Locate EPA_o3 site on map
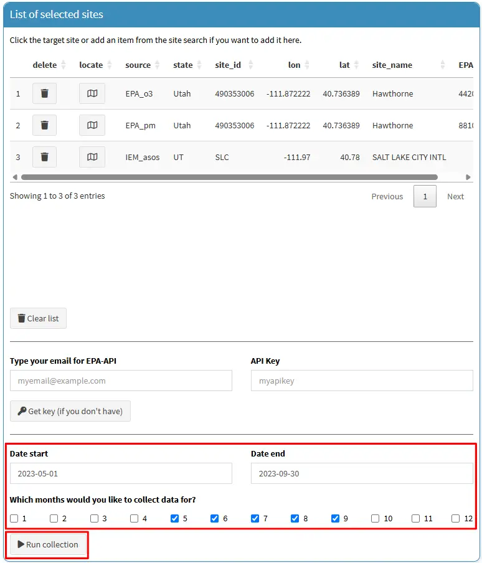This screenshot has height=563, width=482. coord(92,93)
